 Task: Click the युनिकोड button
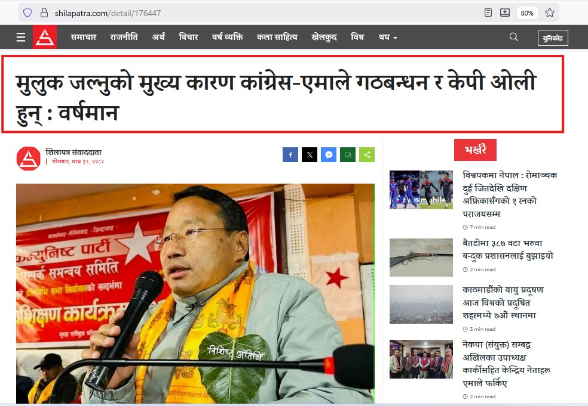click(x=553, y=38)
